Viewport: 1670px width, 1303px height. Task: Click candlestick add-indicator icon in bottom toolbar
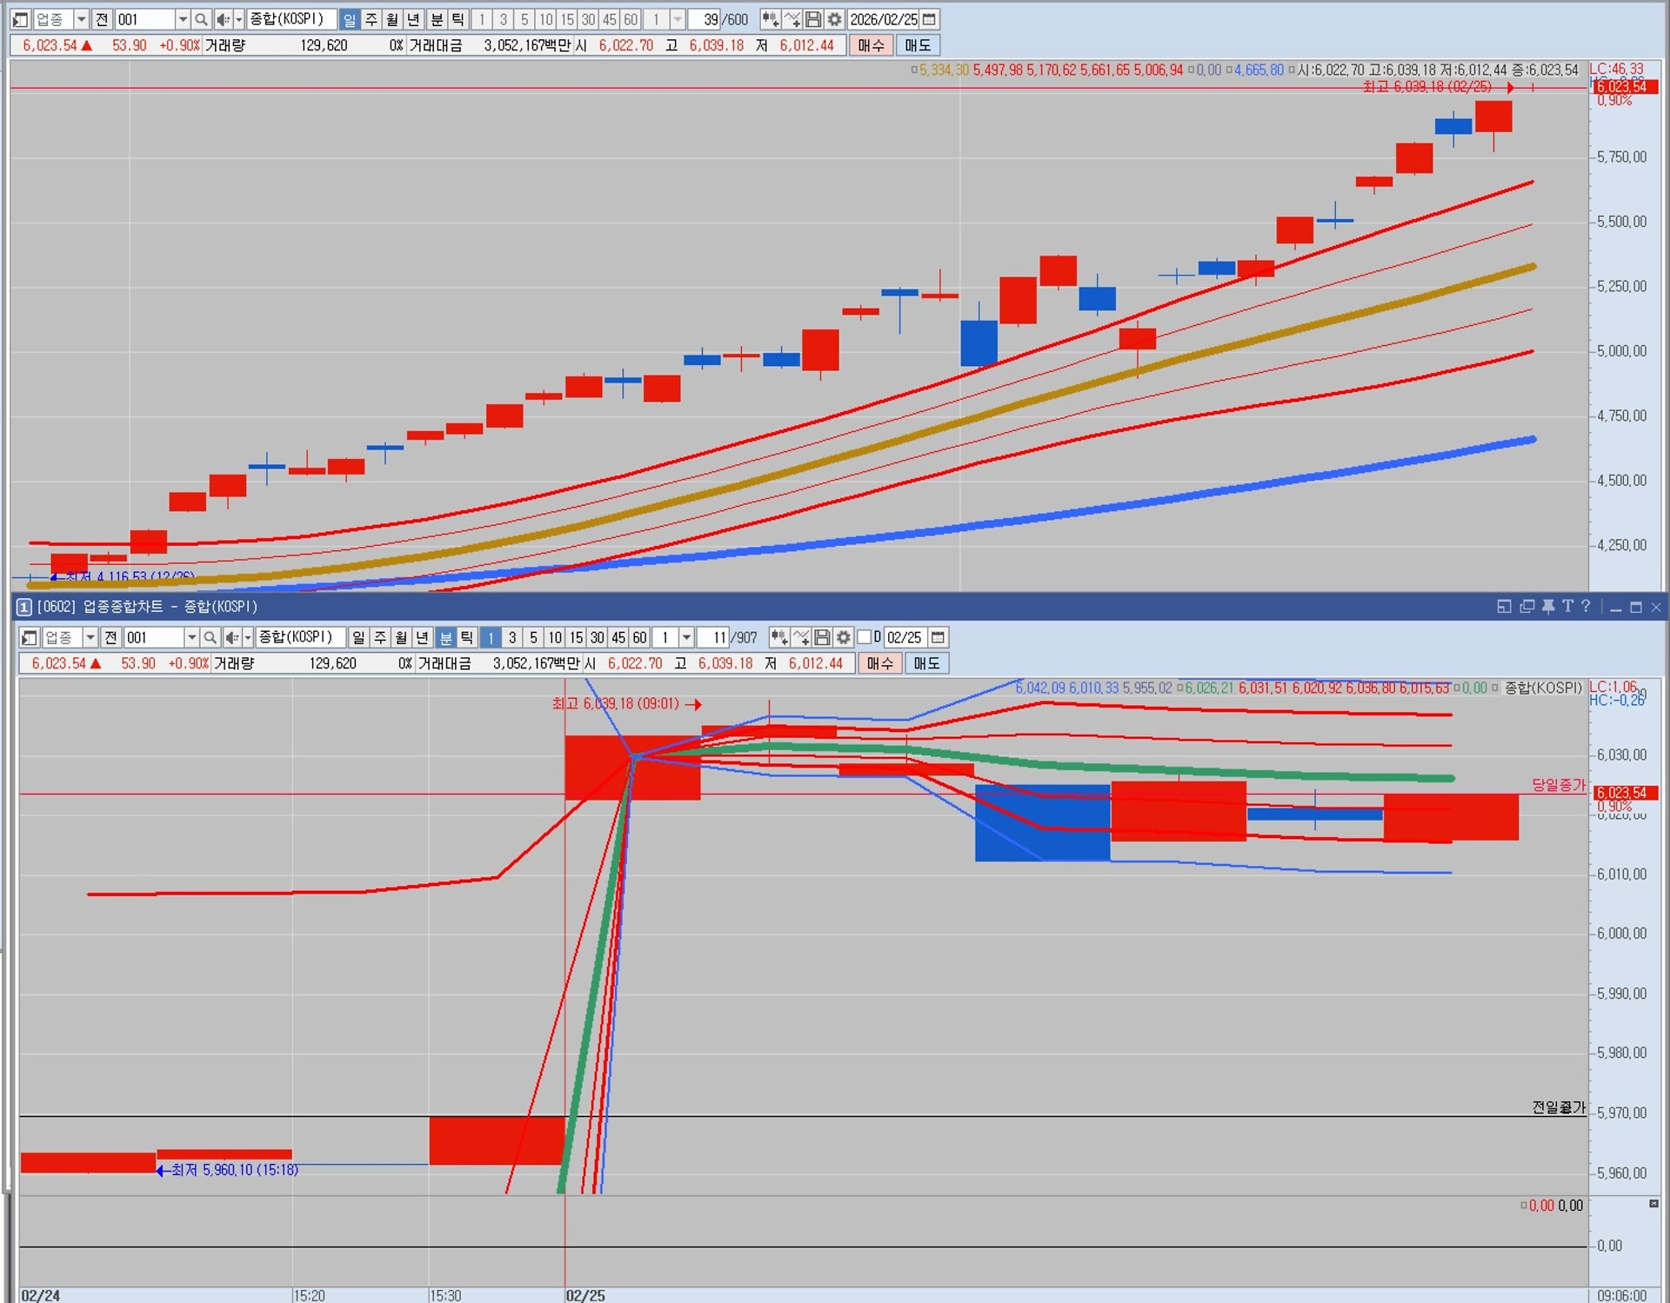coord(778,637)
